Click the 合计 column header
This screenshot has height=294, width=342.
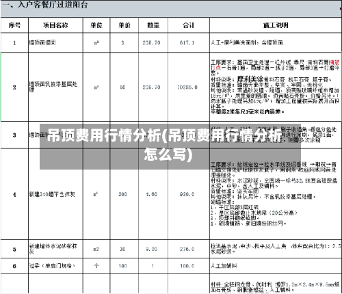(x=189, y=25)
